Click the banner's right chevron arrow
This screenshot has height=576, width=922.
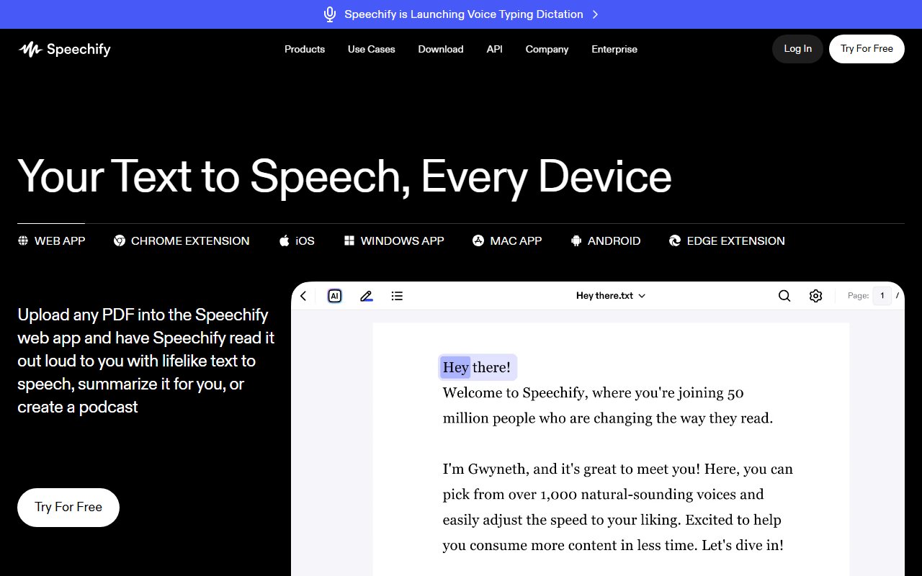tap(595, 14)
